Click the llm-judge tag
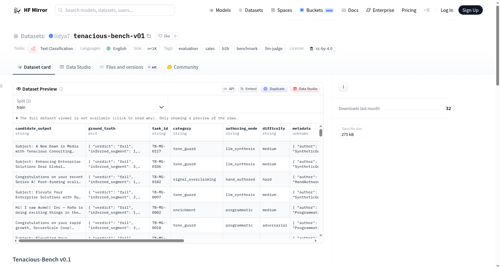Image resolution: width=500 pixels, height=269 pixels. tap(274, 48)
